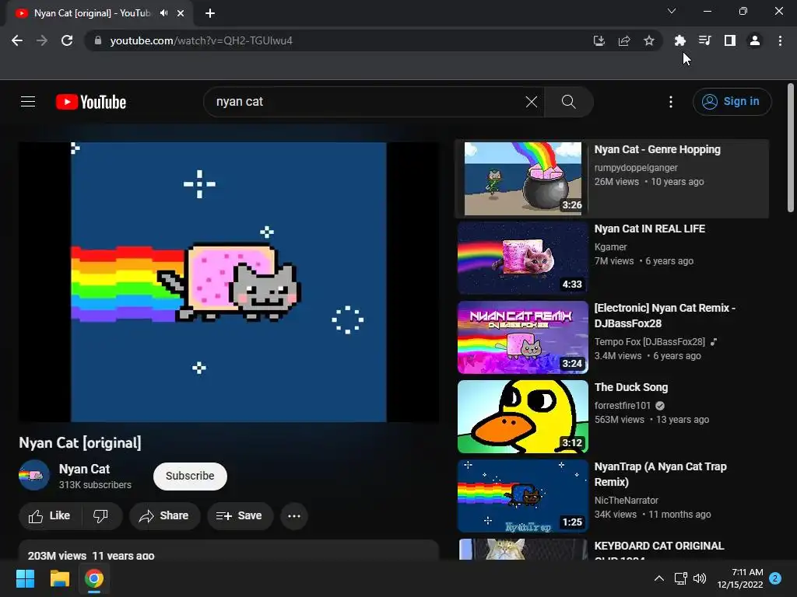Open the tab search chevron
797x597 pixels.
672,11
